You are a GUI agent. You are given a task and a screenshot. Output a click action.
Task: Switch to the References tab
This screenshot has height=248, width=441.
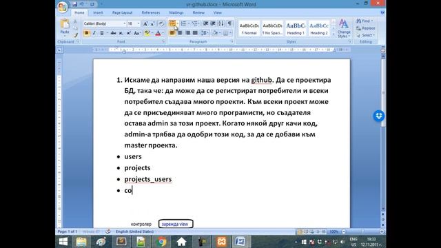[151, 12]
